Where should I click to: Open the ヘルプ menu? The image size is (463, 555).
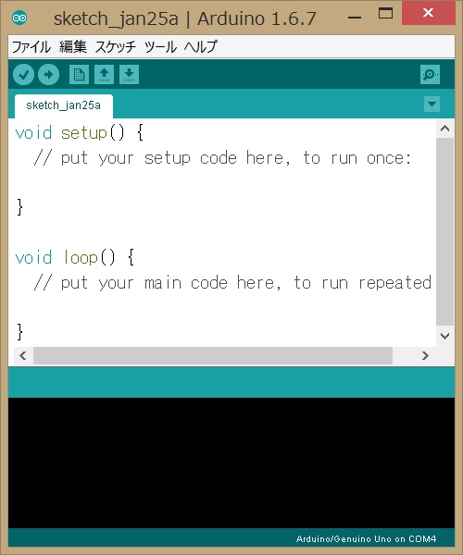click(201, 47)
